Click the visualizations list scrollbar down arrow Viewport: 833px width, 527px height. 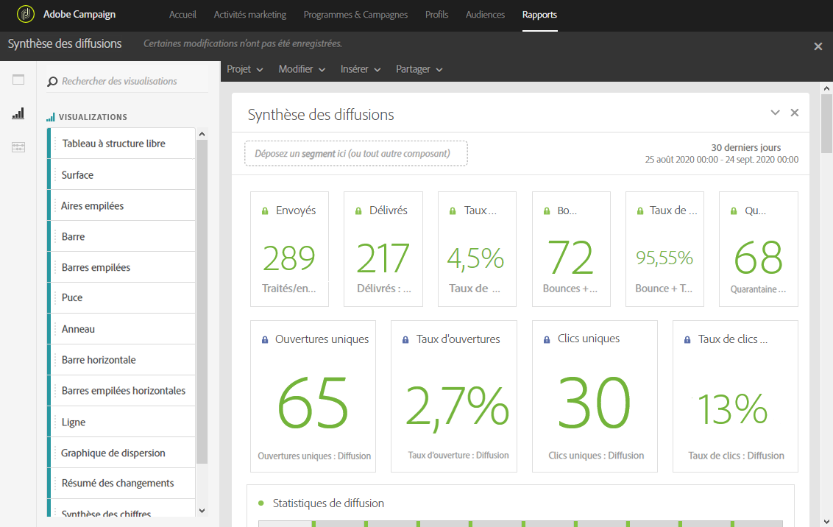click(202, 510)
